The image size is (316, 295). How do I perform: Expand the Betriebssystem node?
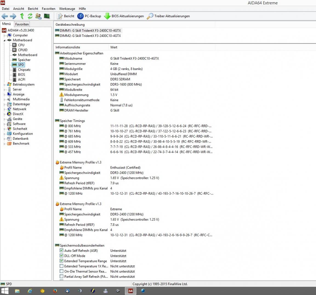[4, 85]
